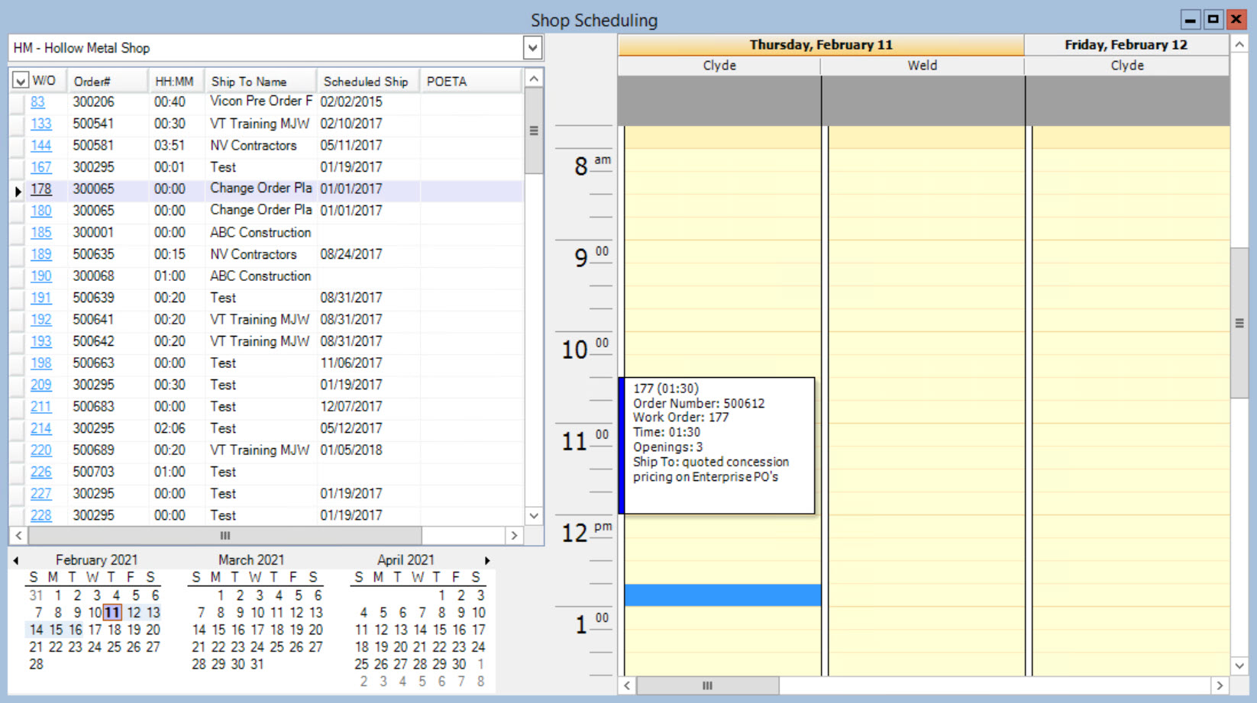Click the order list scroll-left arrow
Image resolution: width=1257 pixels, height=703 pixels.
point(18,535)
